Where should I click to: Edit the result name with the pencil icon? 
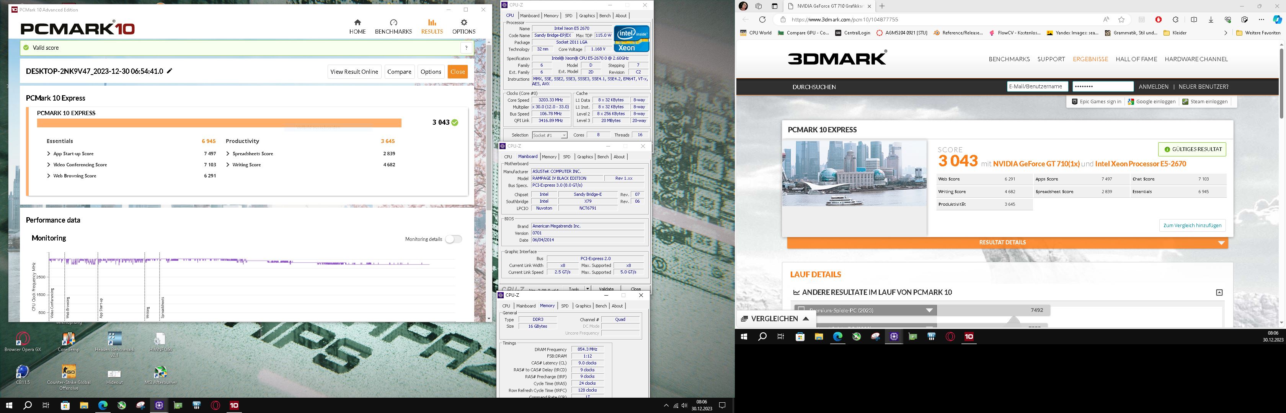click(169, 72)
